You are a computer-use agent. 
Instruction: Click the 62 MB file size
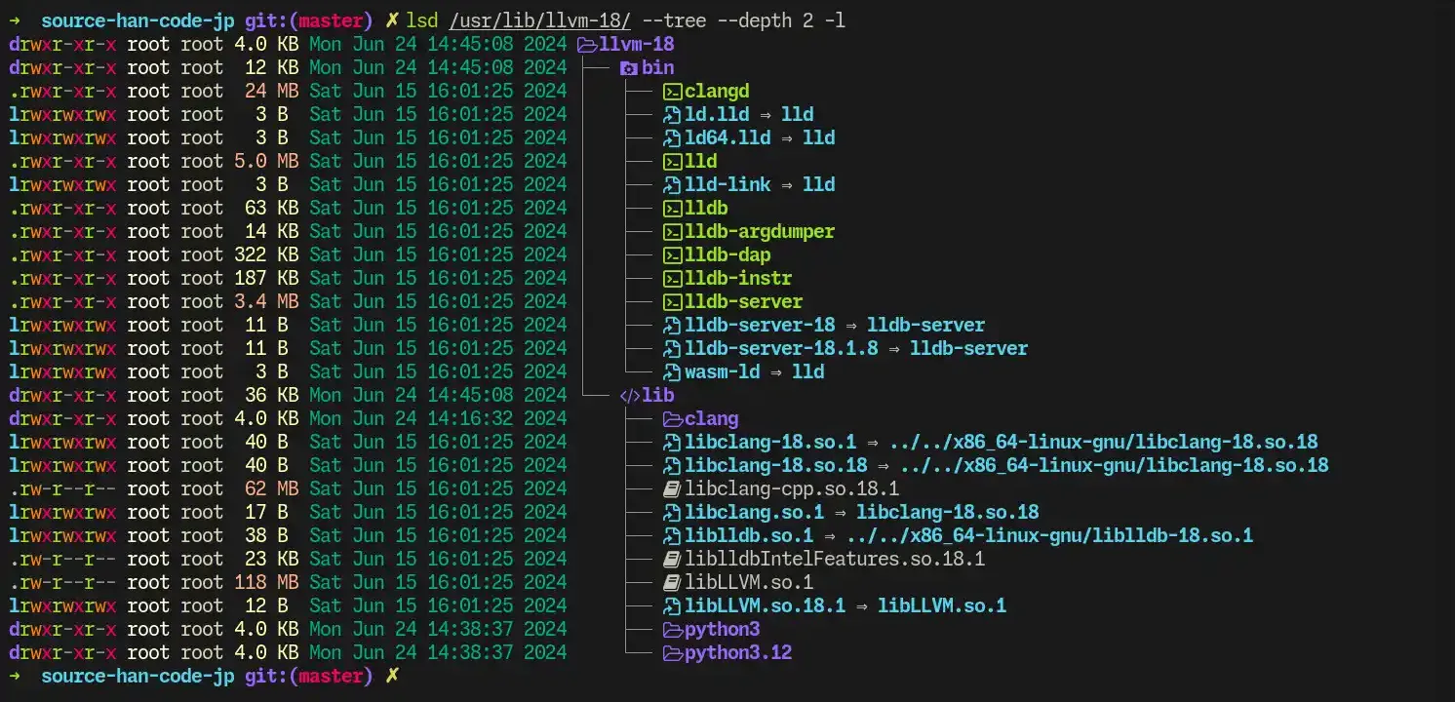click(272, 488)
